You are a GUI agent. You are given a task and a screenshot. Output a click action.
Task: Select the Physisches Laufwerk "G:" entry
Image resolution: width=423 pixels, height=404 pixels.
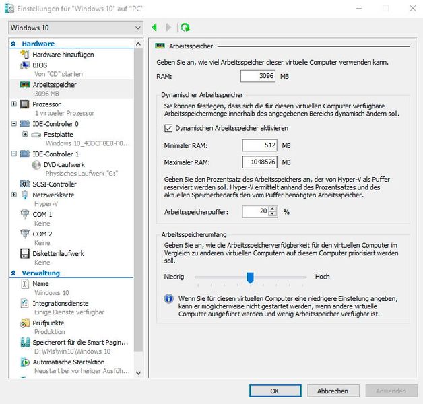pos(82,174)
